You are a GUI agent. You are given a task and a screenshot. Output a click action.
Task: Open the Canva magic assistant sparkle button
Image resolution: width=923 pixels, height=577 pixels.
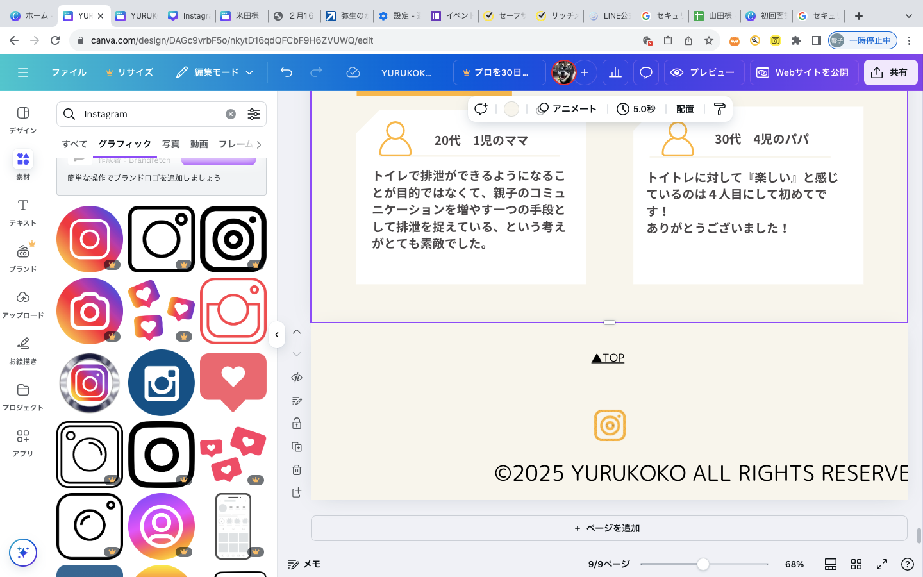tap(23, 553)
